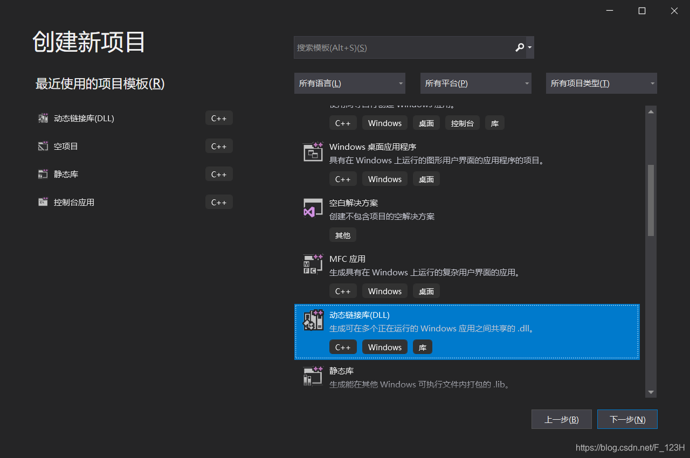Click the 上一步(B) back button
The height and width of the screenshot is (458, 690).
pos(562,419)
